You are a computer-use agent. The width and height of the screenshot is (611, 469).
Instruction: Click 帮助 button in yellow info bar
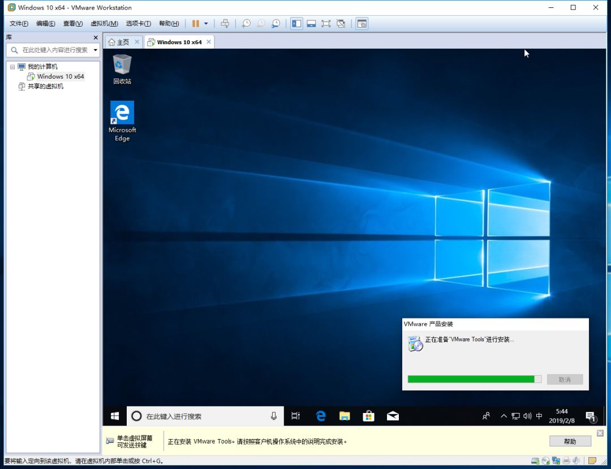click(570, 441)
